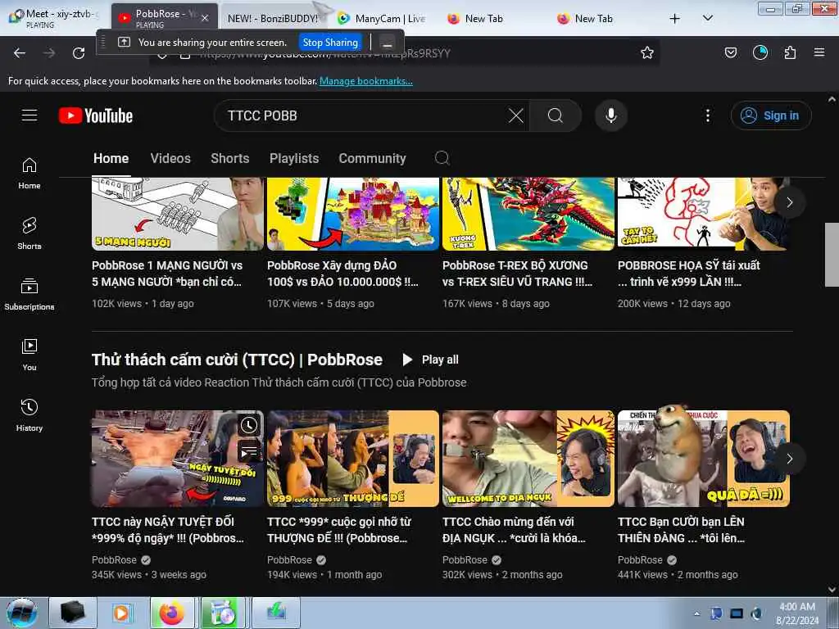Viewport: 839px width, 629px height.
Task: List all tabs dropdown arrow
Action: (707, 18)
